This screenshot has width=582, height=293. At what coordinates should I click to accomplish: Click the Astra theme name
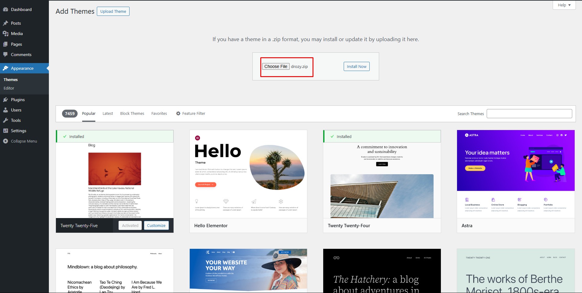pyautogui.click(x=467, y=225)
